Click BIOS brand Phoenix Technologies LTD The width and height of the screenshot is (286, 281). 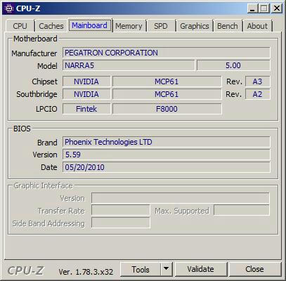pyautogui.click(x=167, y=142)
